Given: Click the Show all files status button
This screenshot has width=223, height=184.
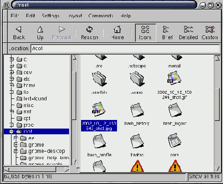Looking at the screenshot, I should tap(204, 176).
